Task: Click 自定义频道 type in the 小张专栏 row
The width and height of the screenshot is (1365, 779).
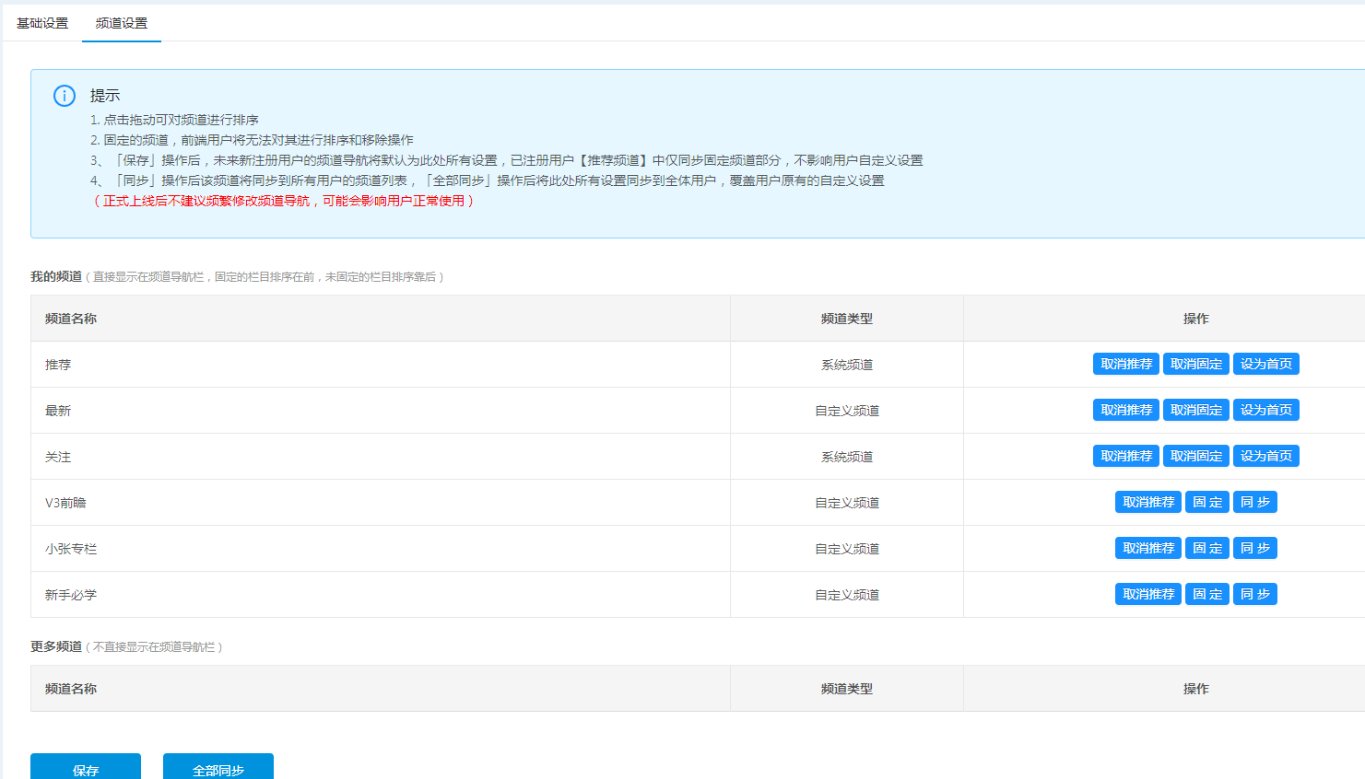Action: (847, 549)
